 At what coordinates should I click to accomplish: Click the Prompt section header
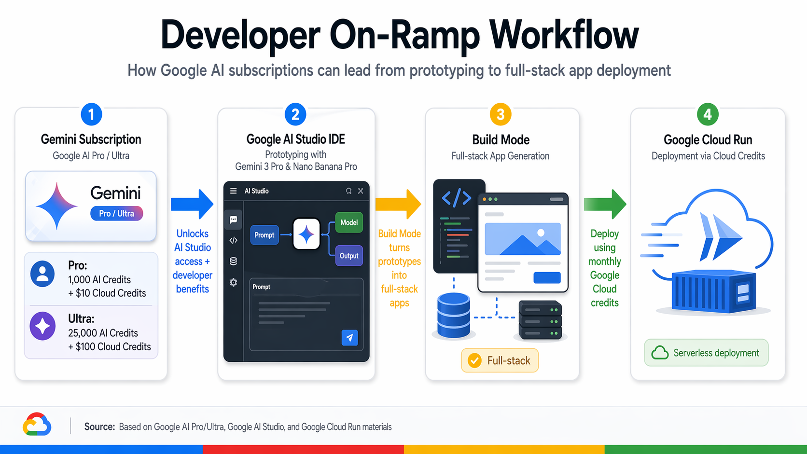tap(261, 286)
